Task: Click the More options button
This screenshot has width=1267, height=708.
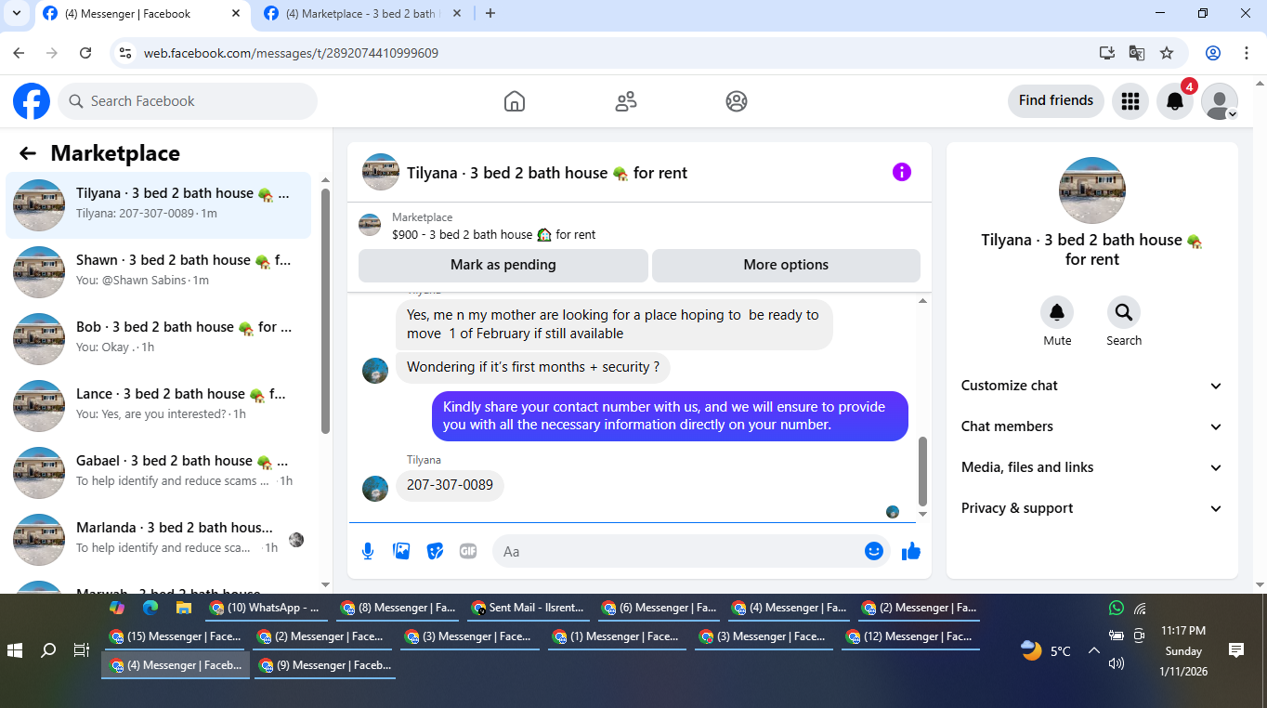Action: [786, 265]
